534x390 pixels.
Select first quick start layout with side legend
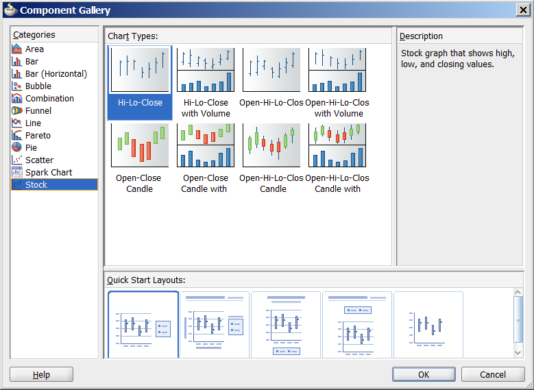coord(143,325)
